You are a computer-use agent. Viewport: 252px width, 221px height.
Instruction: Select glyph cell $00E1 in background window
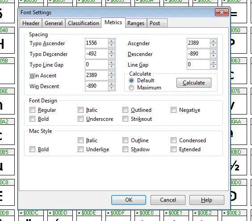(x=176, y=216)
